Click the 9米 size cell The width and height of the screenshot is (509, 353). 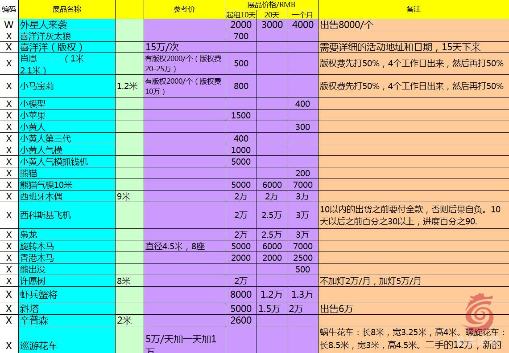point(129,196)
